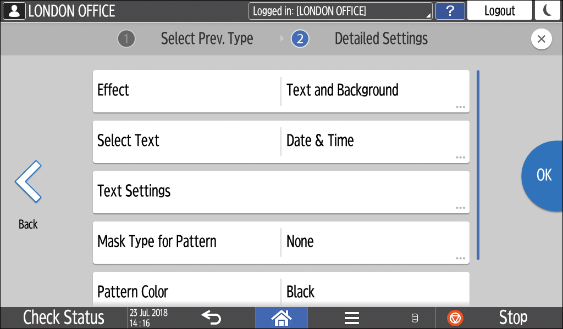Activate the energy saver moon icon
The width and height of the screenshot is (563, 329).
(x=548, y=10)
